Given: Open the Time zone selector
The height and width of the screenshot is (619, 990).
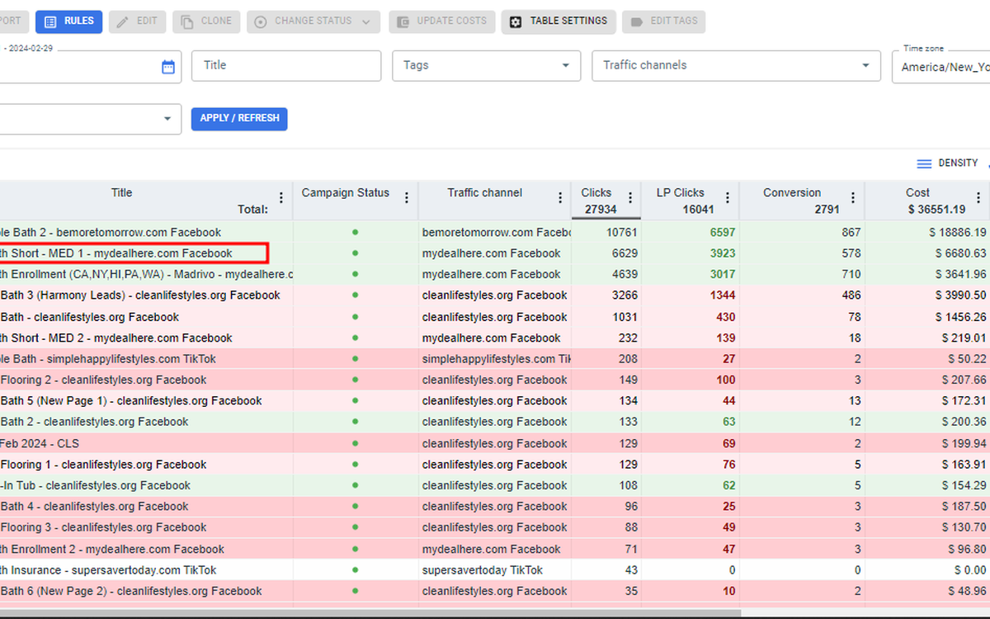Looking at the screenshot, I should tap(941, 66).
